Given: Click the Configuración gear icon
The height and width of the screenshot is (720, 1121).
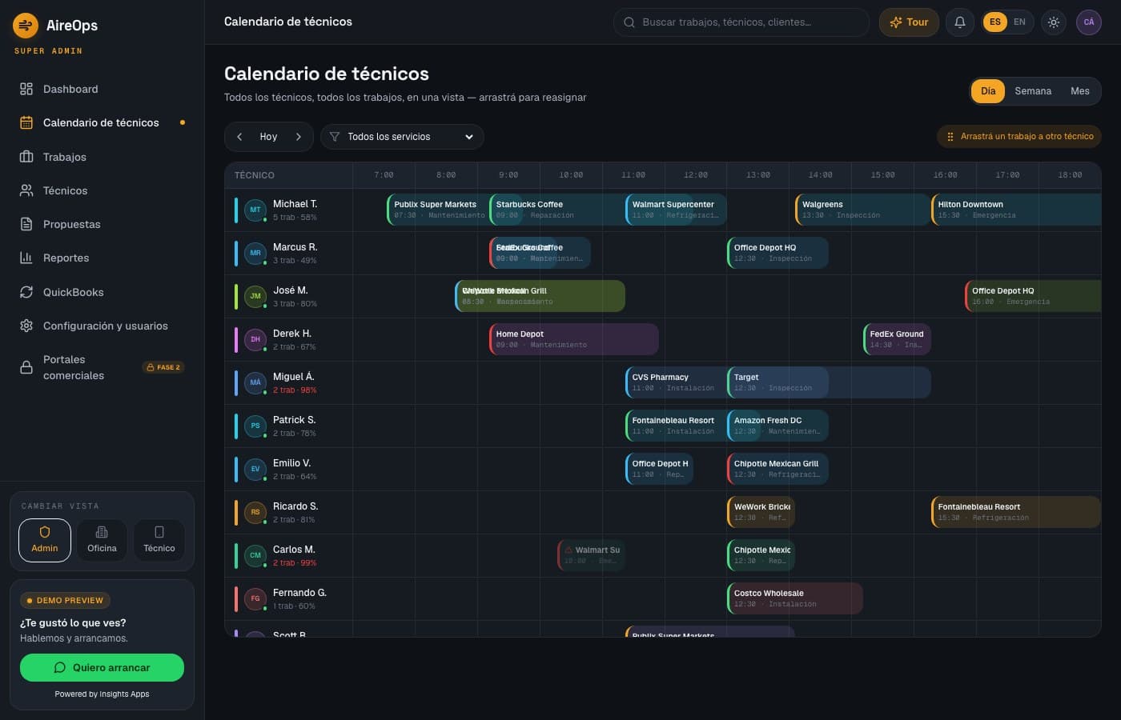Looking at the screenshot, I should tap(26, 326).
